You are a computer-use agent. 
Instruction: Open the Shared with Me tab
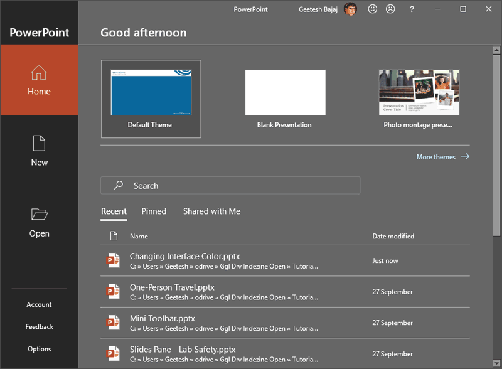pyautogui.click(x=211, y=211)
